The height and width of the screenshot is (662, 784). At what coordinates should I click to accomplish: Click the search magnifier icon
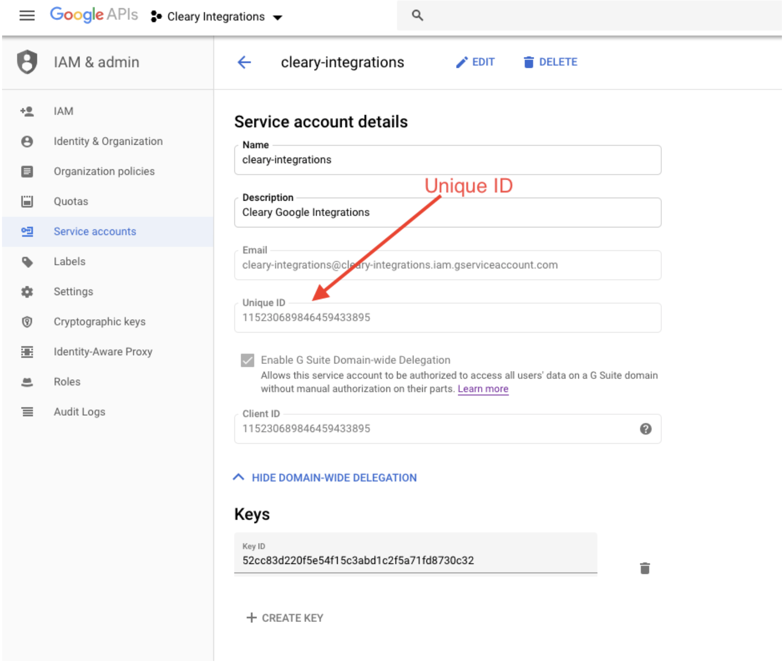coord(418,15)
